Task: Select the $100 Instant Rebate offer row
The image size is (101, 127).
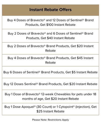Action: pyautogui.click(x=50, y=22)
